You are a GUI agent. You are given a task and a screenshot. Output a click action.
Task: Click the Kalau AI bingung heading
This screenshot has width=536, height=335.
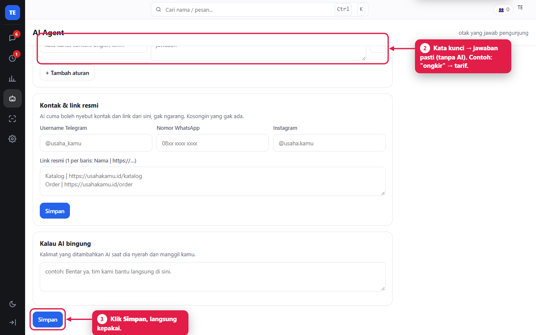click(65, 244)
